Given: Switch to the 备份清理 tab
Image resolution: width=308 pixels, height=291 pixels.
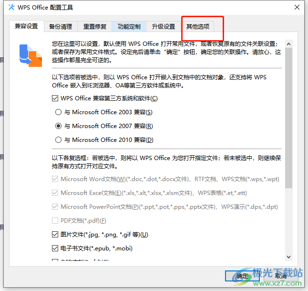Looking at the screenshot, I should [x=61, y=27].
